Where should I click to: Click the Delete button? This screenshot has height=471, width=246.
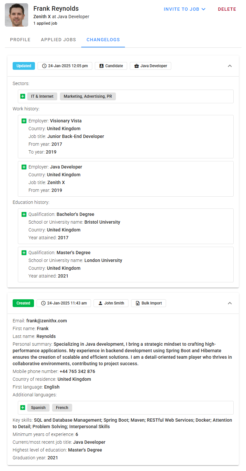227,9
